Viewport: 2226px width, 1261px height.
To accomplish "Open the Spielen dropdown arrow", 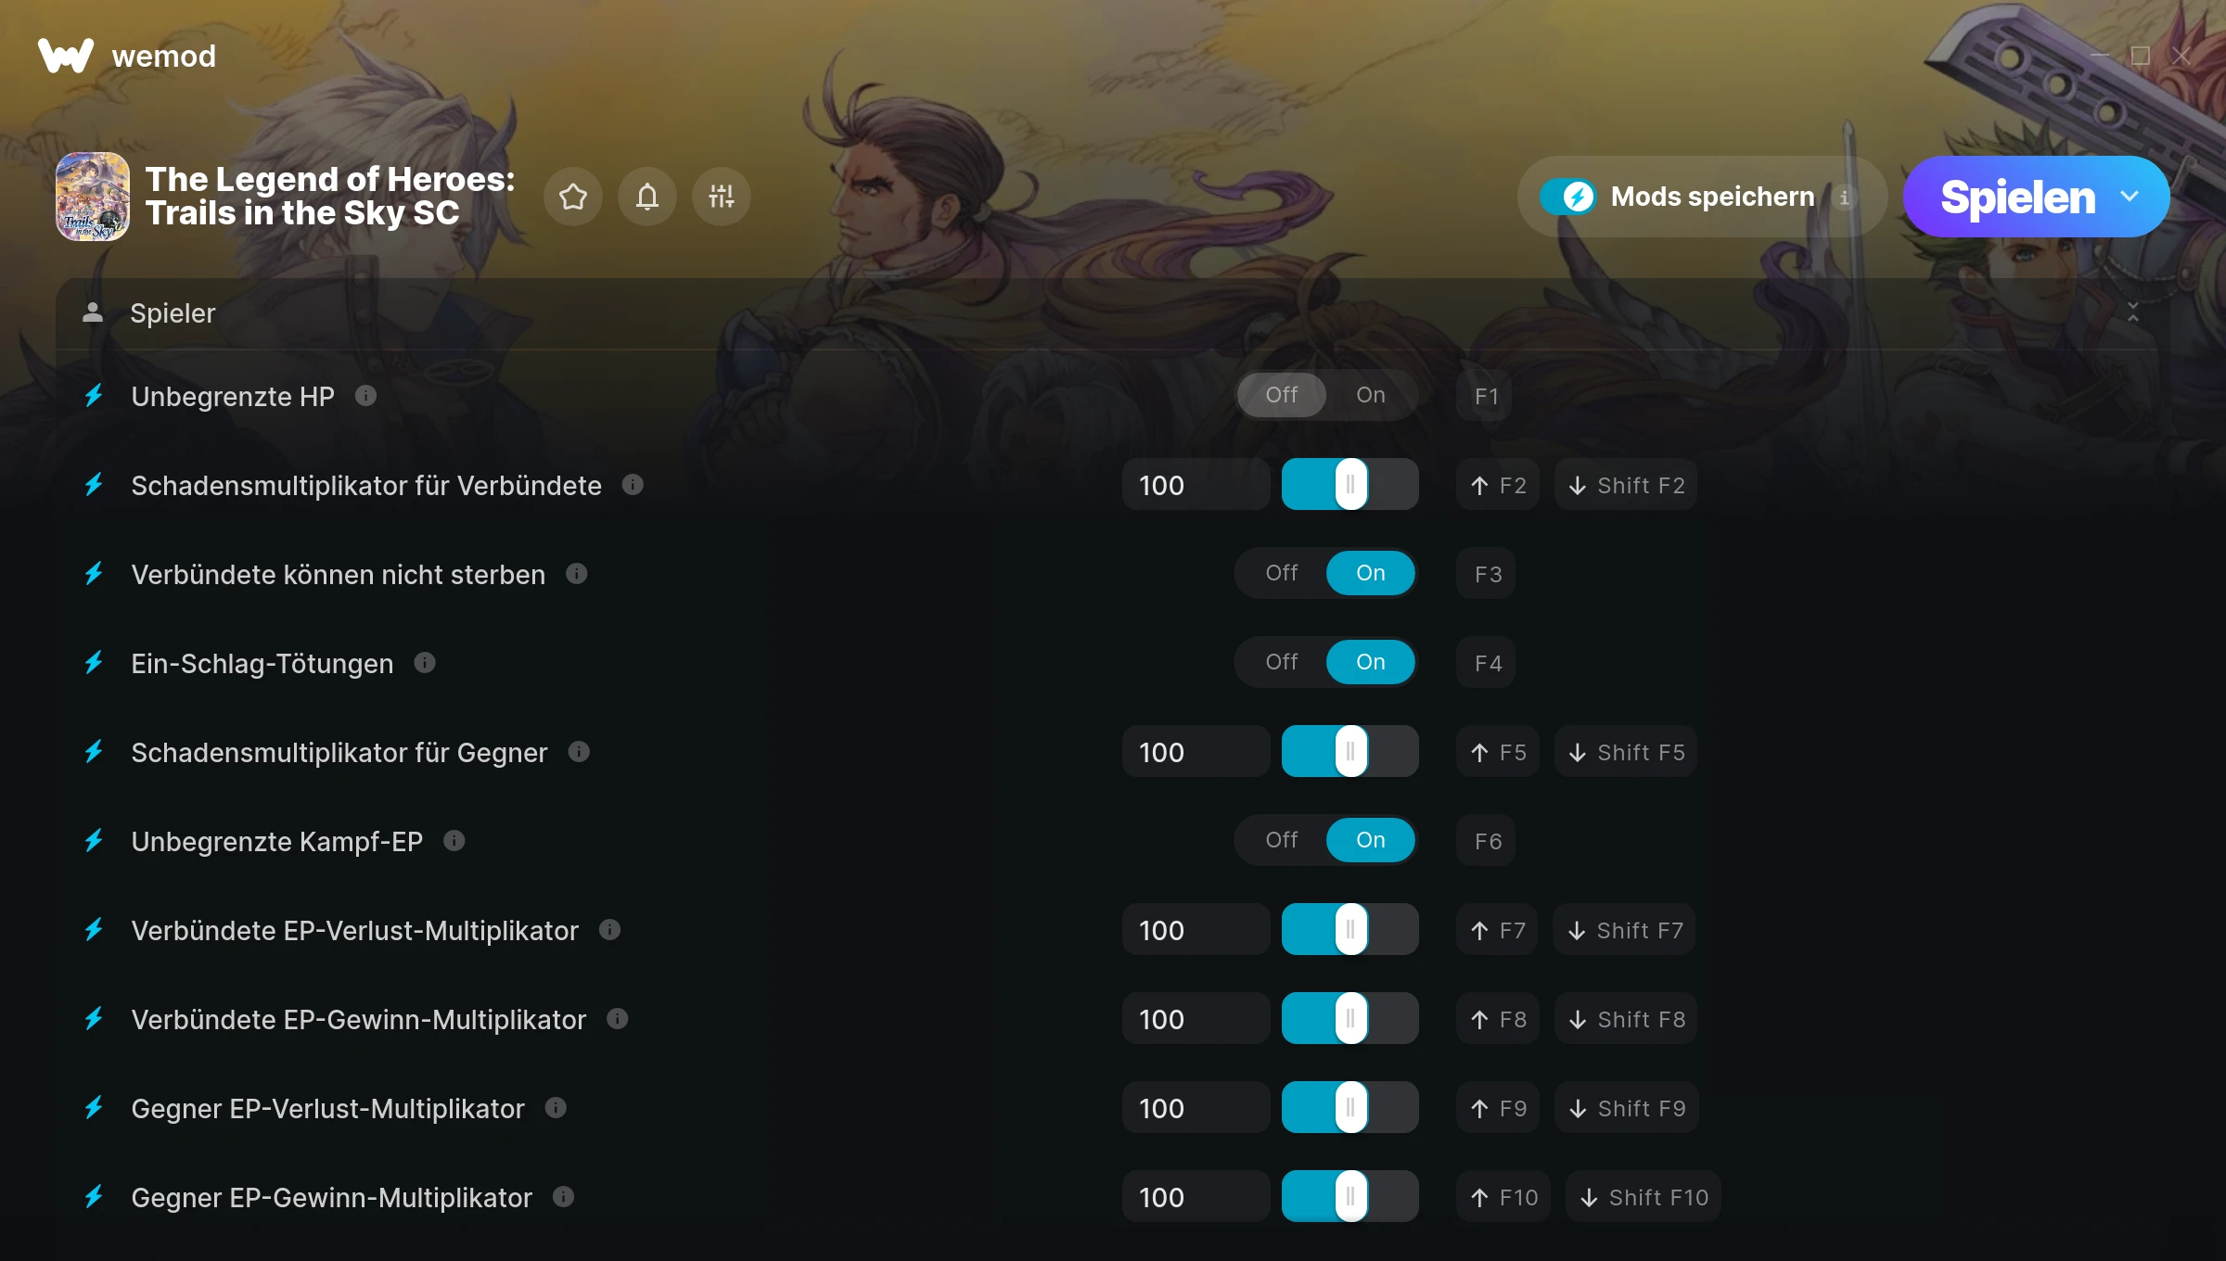I will click(2130, 197).
